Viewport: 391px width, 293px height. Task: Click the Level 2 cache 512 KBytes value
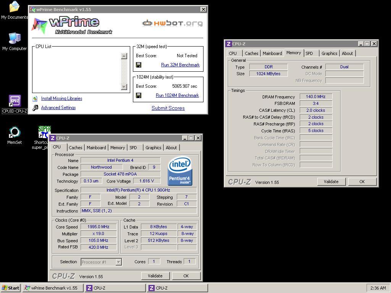coord(158,240)
